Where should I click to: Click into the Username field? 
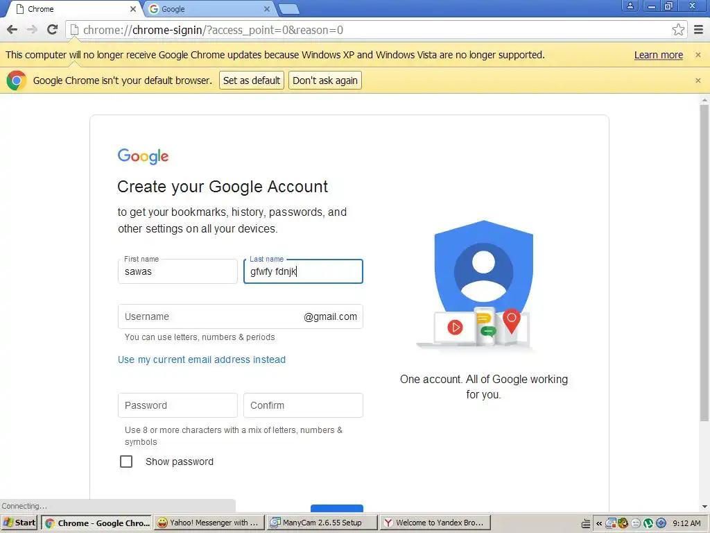coord(241,316)
